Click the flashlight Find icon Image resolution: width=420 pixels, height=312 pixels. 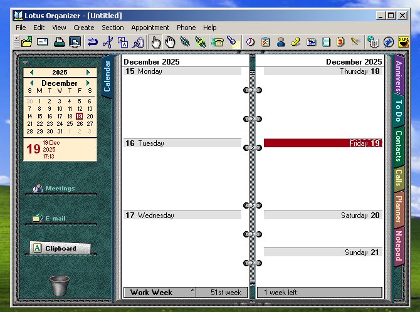tap(232, 43)
